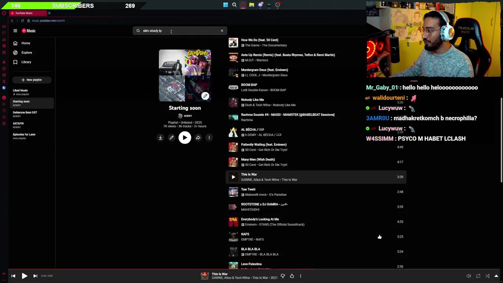503x283 pixels.
Task: Open Discord from the taskbar
Action: coord(260,5)
